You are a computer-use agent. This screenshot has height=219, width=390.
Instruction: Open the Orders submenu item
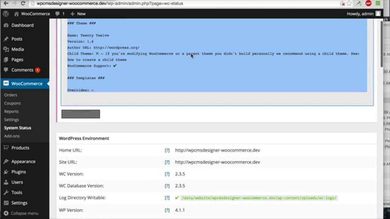pyautogui.click(x=11, y=95)
